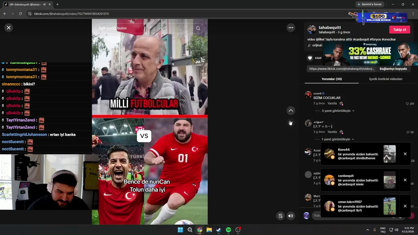Reload the page in Chrome
Viewport: 418px width, 235px height.
click(x=20, y=14)
